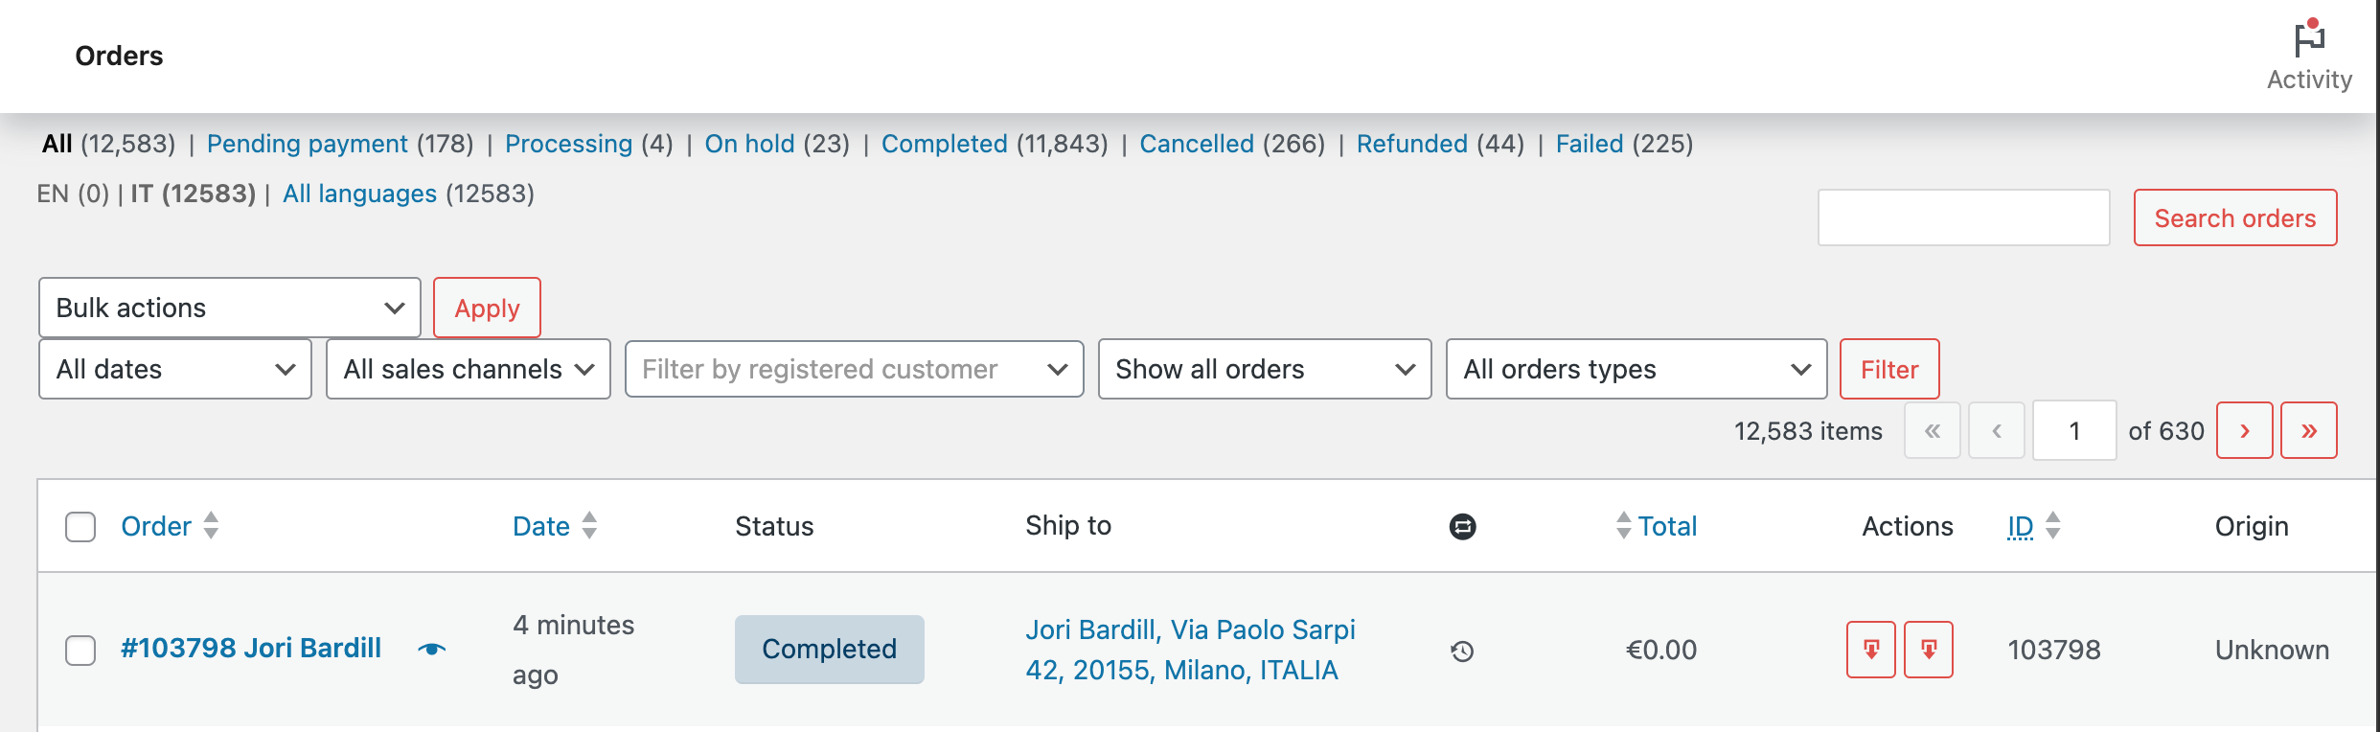Screen dimensions: 2380x732
Task: Open the Activity panel flag icon
Action: 2309,38
